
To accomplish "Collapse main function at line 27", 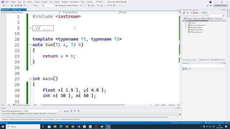I will 30,79.
